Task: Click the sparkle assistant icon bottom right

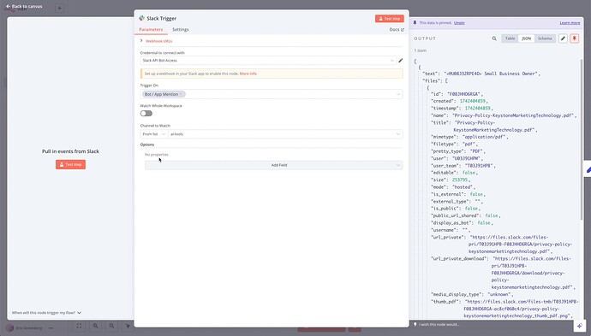Action: coord(579,326)
